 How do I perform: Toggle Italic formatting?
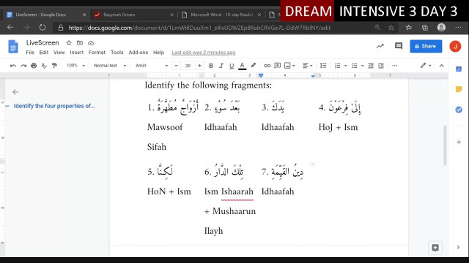(x=221, y=66)
